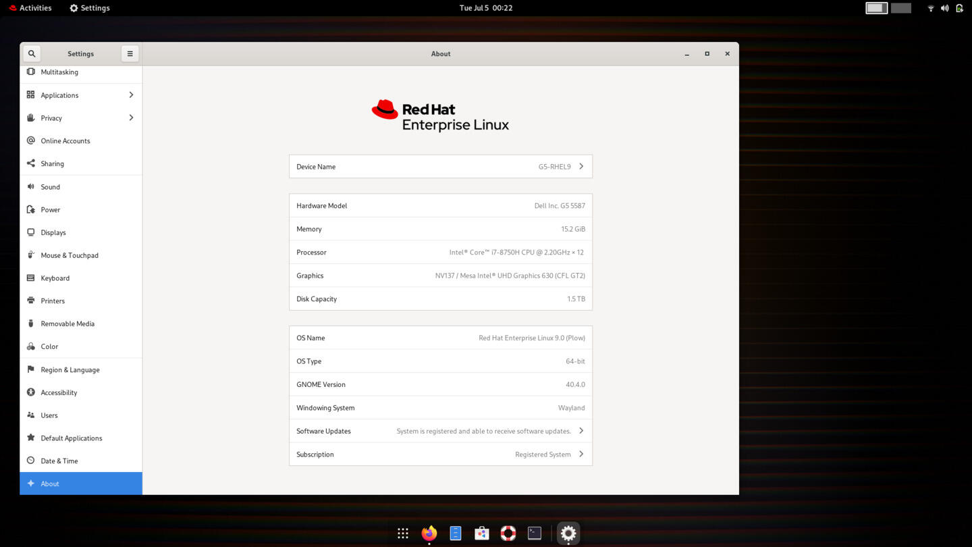Open Software Updates row chevron

pos(581,431)
